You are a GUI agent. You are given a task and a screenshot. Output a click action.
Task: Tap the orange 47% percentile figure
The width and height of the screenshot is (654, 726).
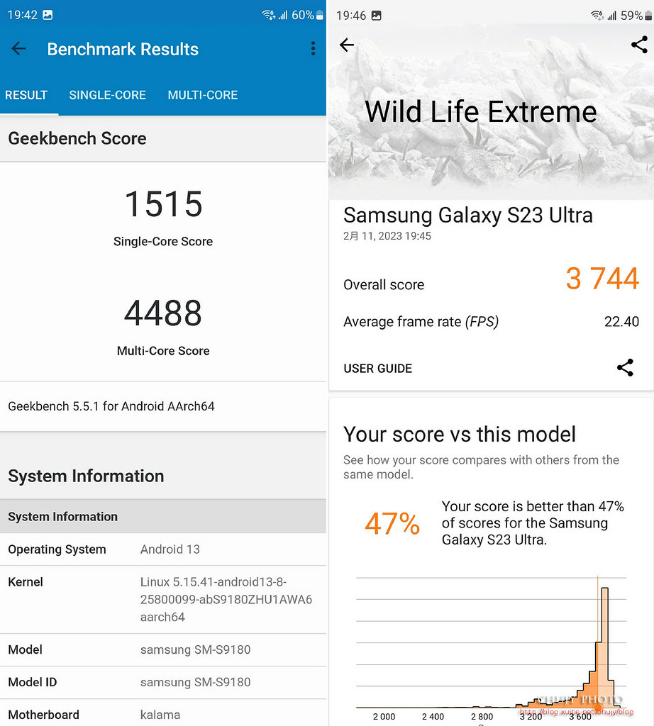point(392,523)
